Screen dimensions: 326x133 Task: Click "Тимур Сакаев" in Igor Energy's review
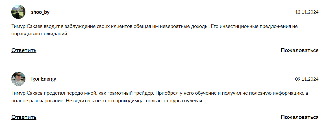click(x=26, y=93)
